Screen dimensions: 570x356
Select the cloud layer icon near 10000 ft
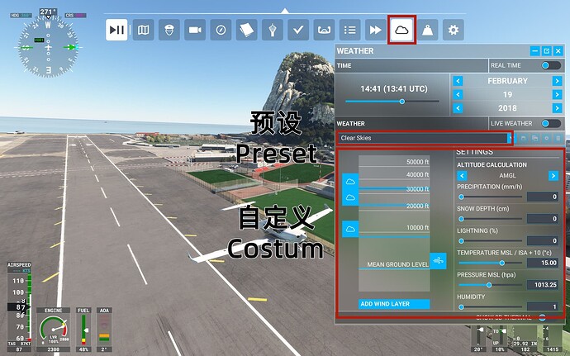[349, 229]
